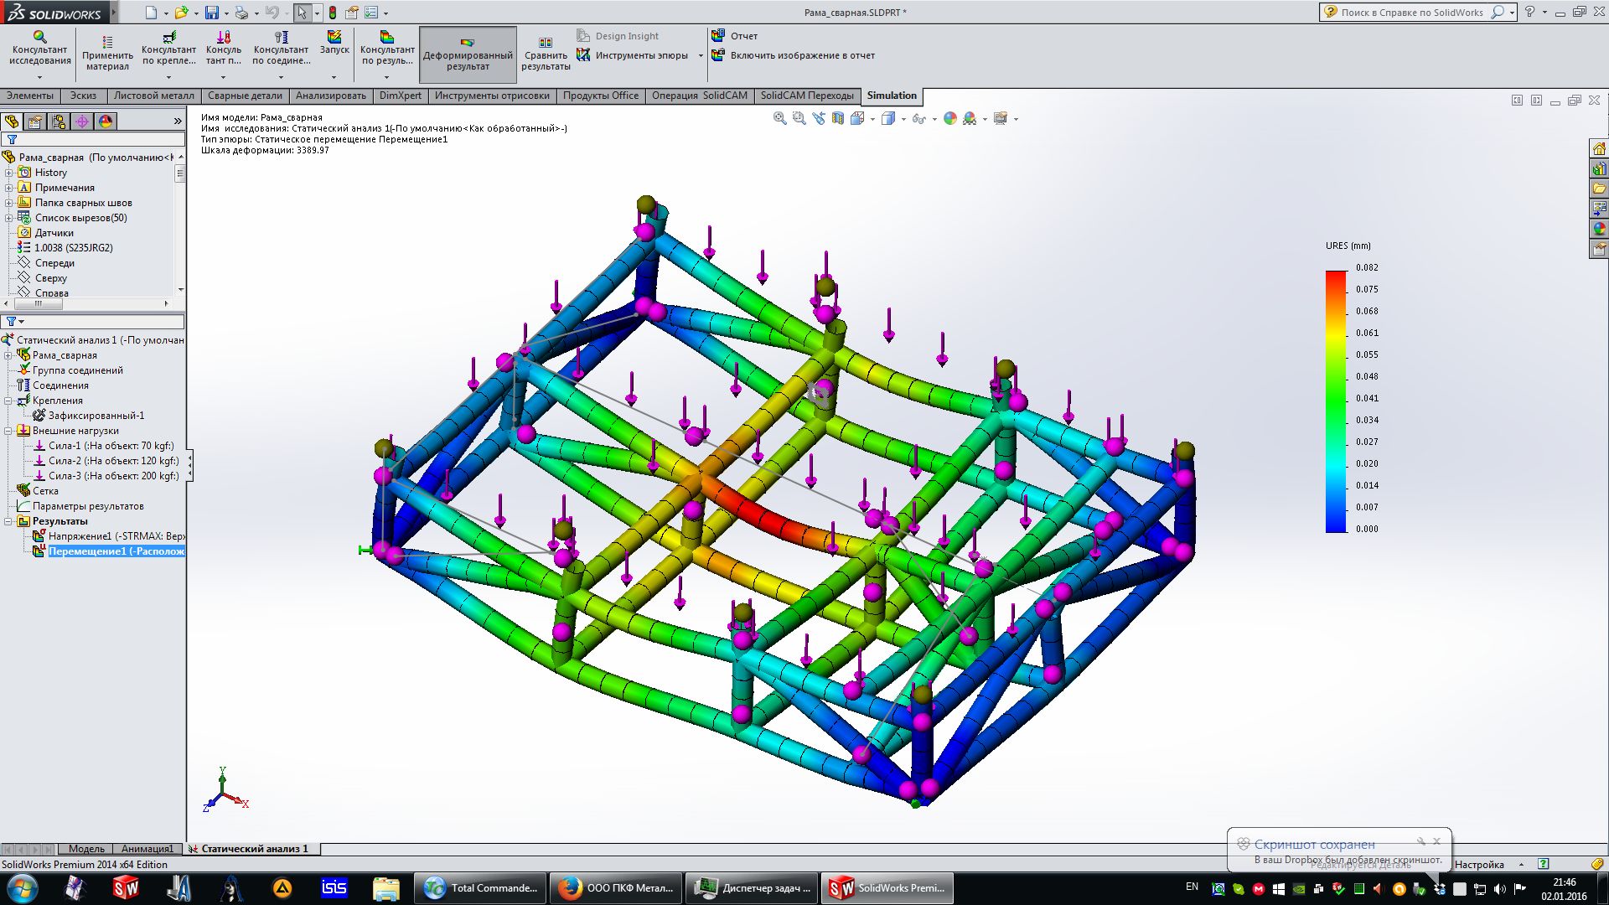
Task: Click the Save icon in the toolbar
Action: pos(212,13)
